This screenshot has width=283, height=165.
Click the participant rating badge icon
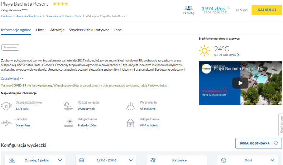6,106
